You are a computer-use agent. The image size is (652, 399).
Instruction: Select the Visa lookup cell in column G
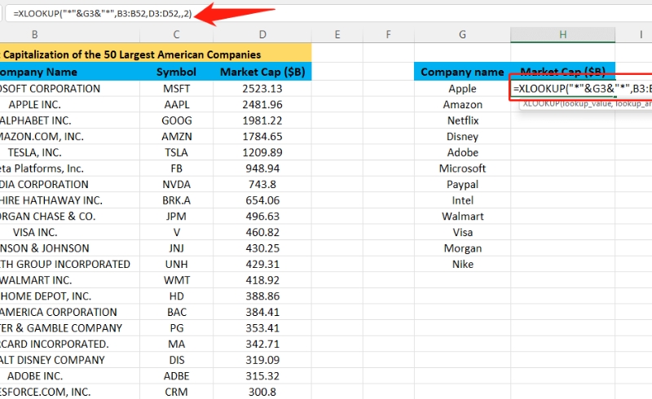click(x=462, y=232)
